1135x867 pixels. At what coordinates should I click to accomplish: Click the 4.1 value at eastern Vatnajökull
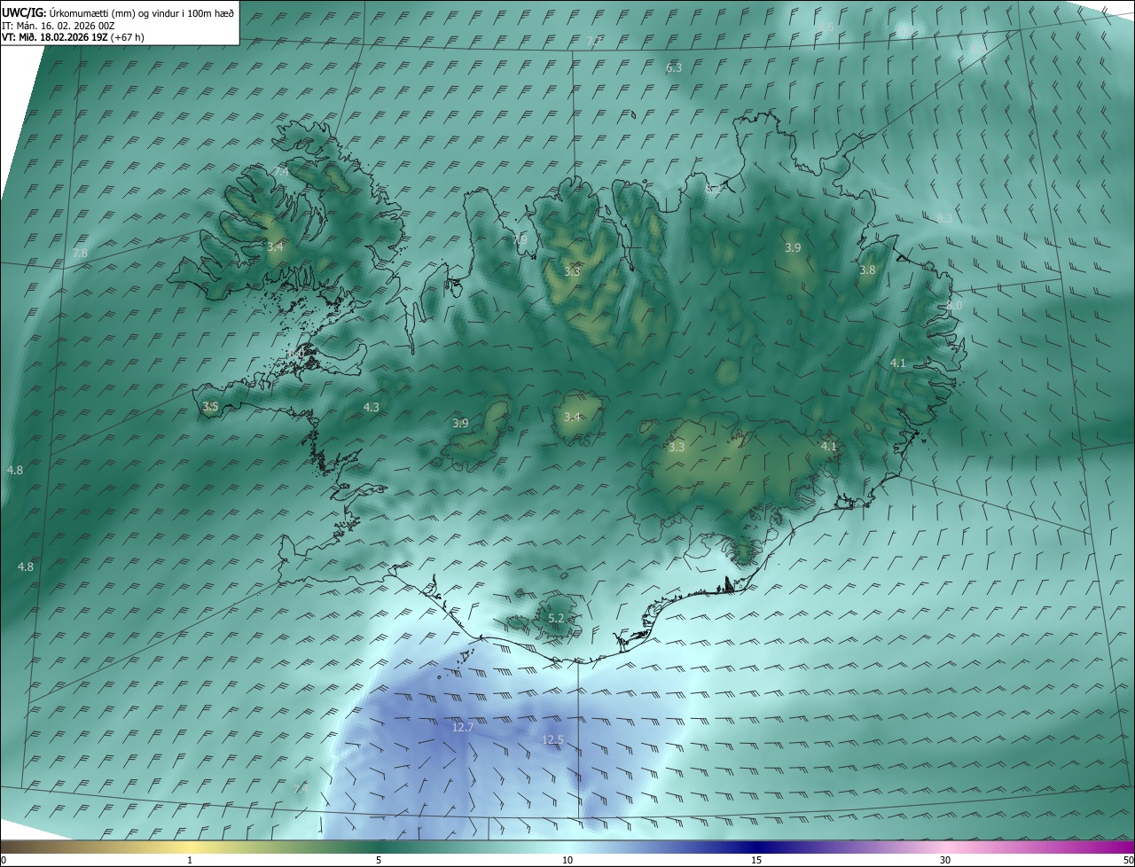click(829, 447)
